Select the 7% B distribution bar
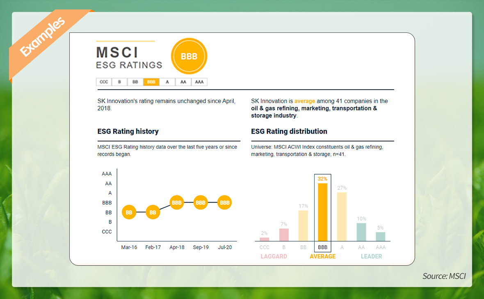 [x=284, y=235]
